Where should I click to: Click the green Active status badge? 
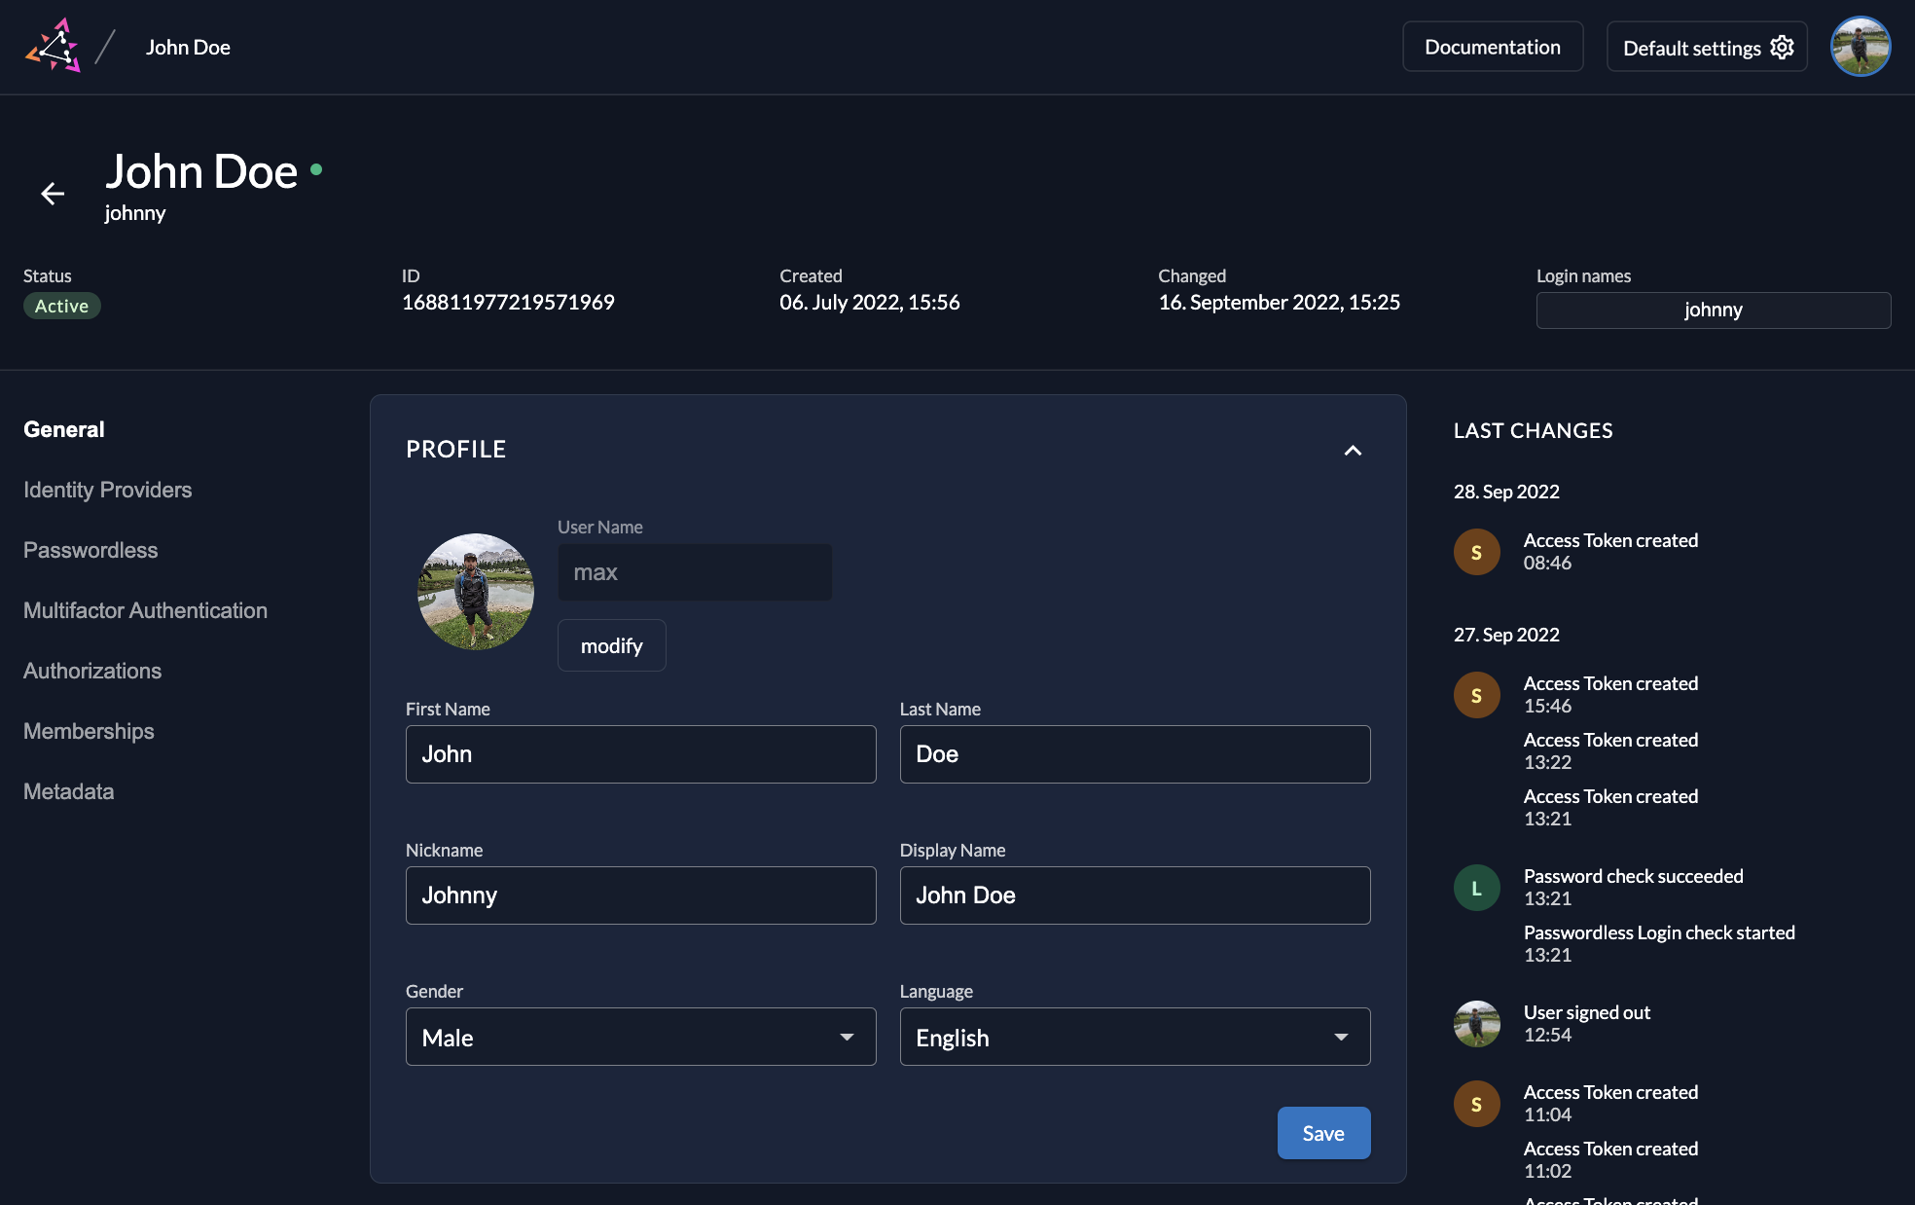pos(61,305)
